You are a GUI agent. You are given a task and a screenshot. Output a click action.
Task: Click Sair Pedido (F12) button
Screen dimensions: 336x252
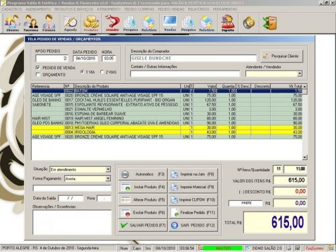coord(193,225)
